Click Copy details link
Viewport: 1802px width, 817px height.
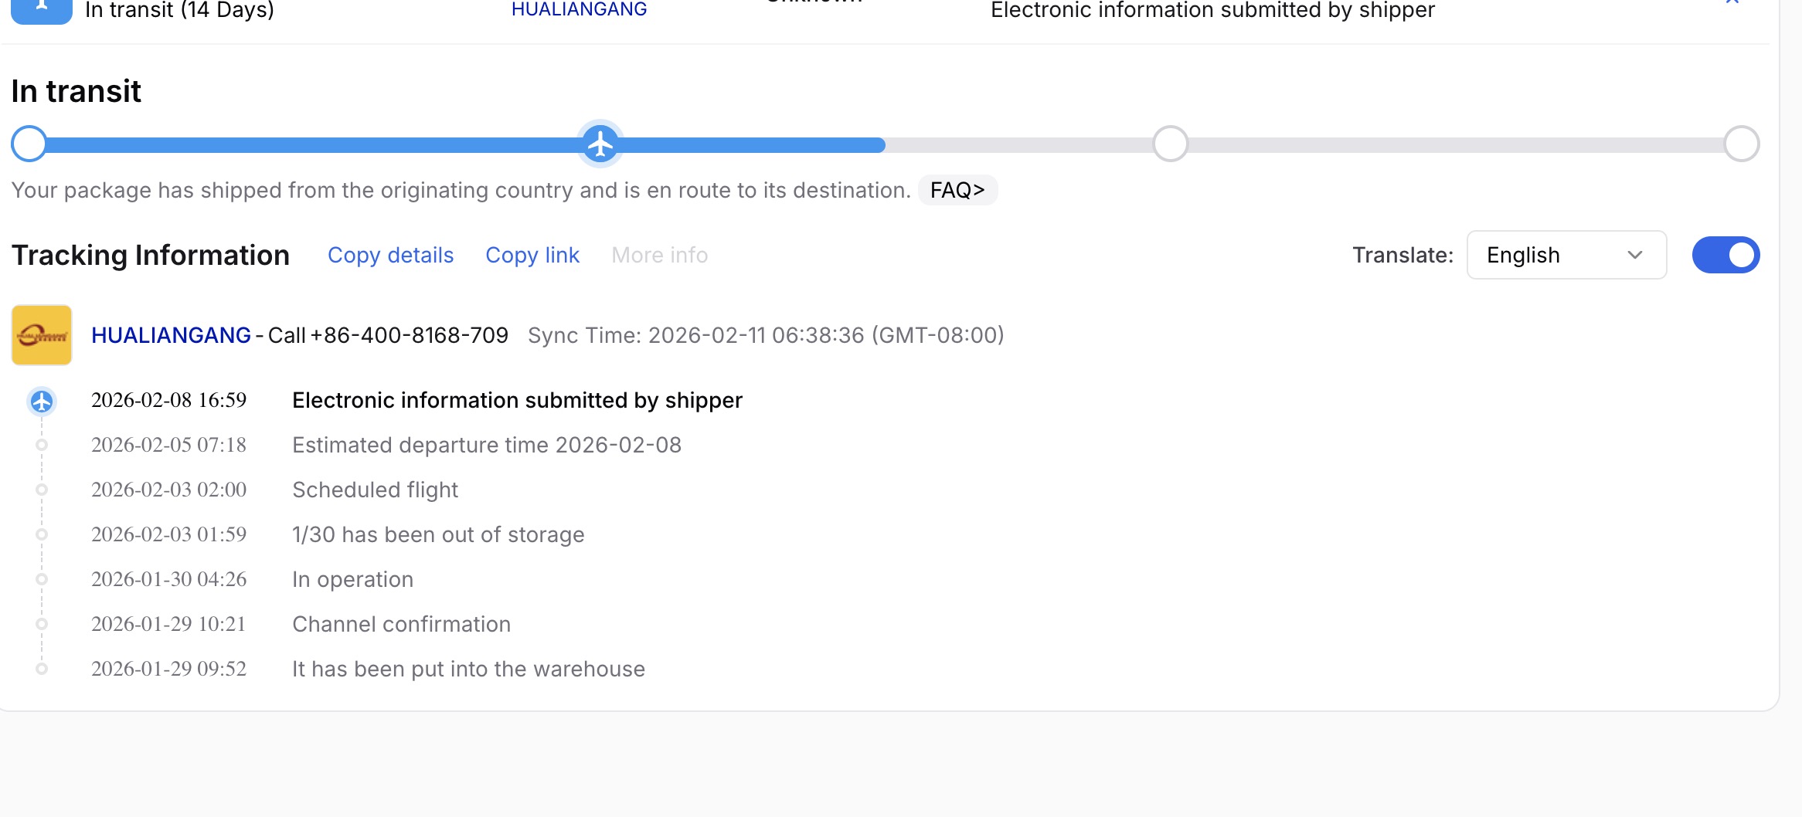tap(390, 255)
